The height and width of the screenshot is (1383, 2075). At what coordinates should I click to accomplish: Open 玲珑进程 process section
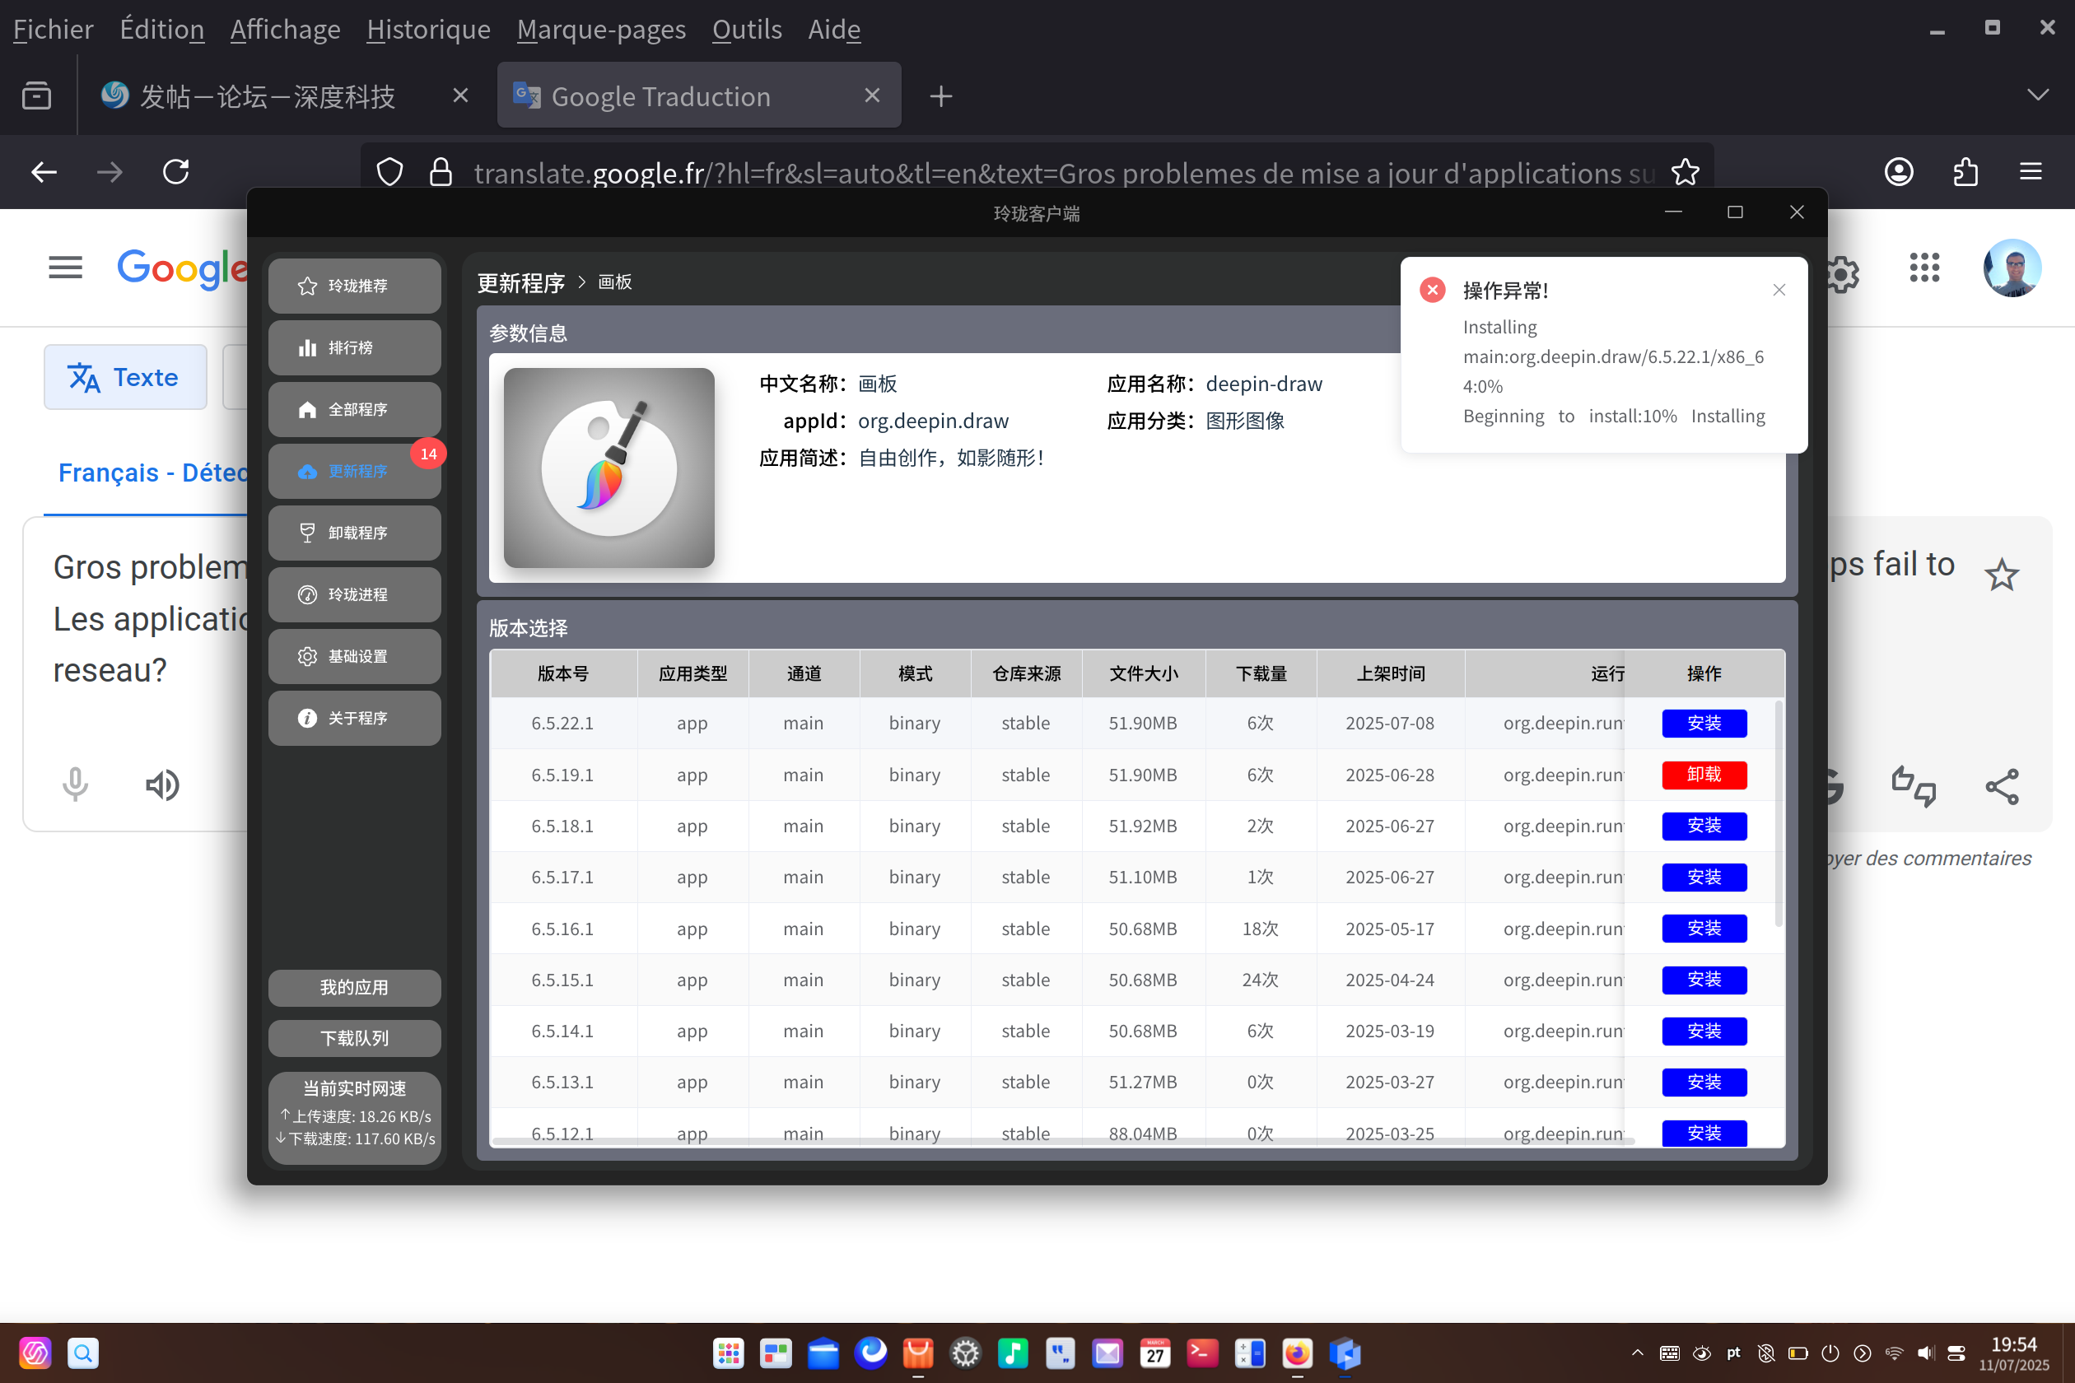354,594
